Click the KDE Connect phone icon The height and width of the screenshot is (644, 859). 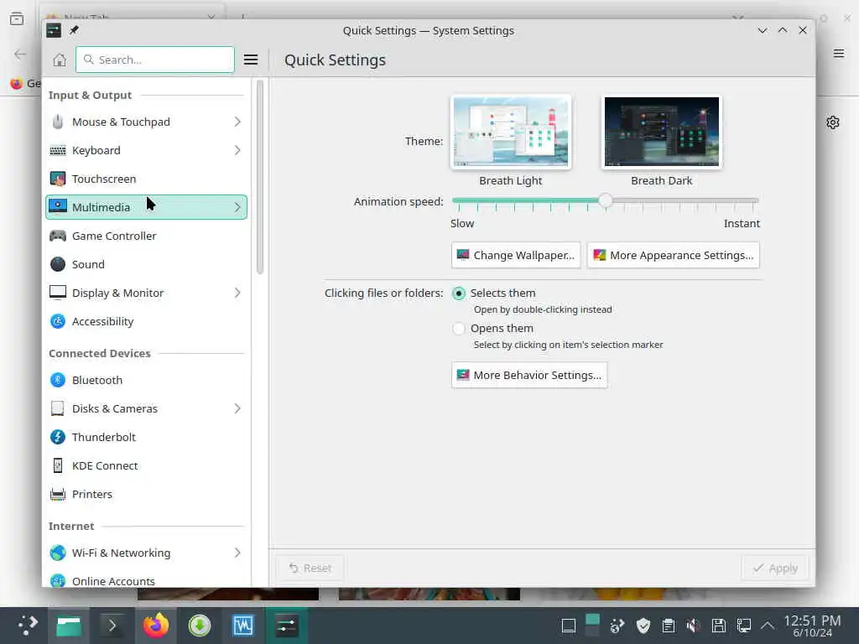[x=58, y=465]
